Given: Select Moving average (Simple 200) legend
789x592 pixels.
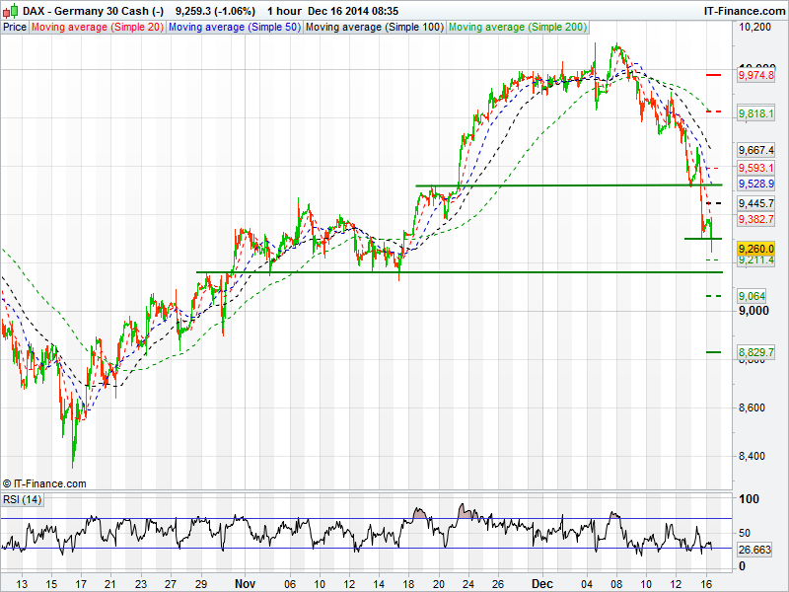Looking at the screenshot, I should coord(516,28).
